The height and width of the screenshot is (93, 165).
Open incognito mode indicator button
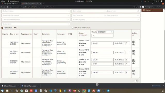pos(152,7)
